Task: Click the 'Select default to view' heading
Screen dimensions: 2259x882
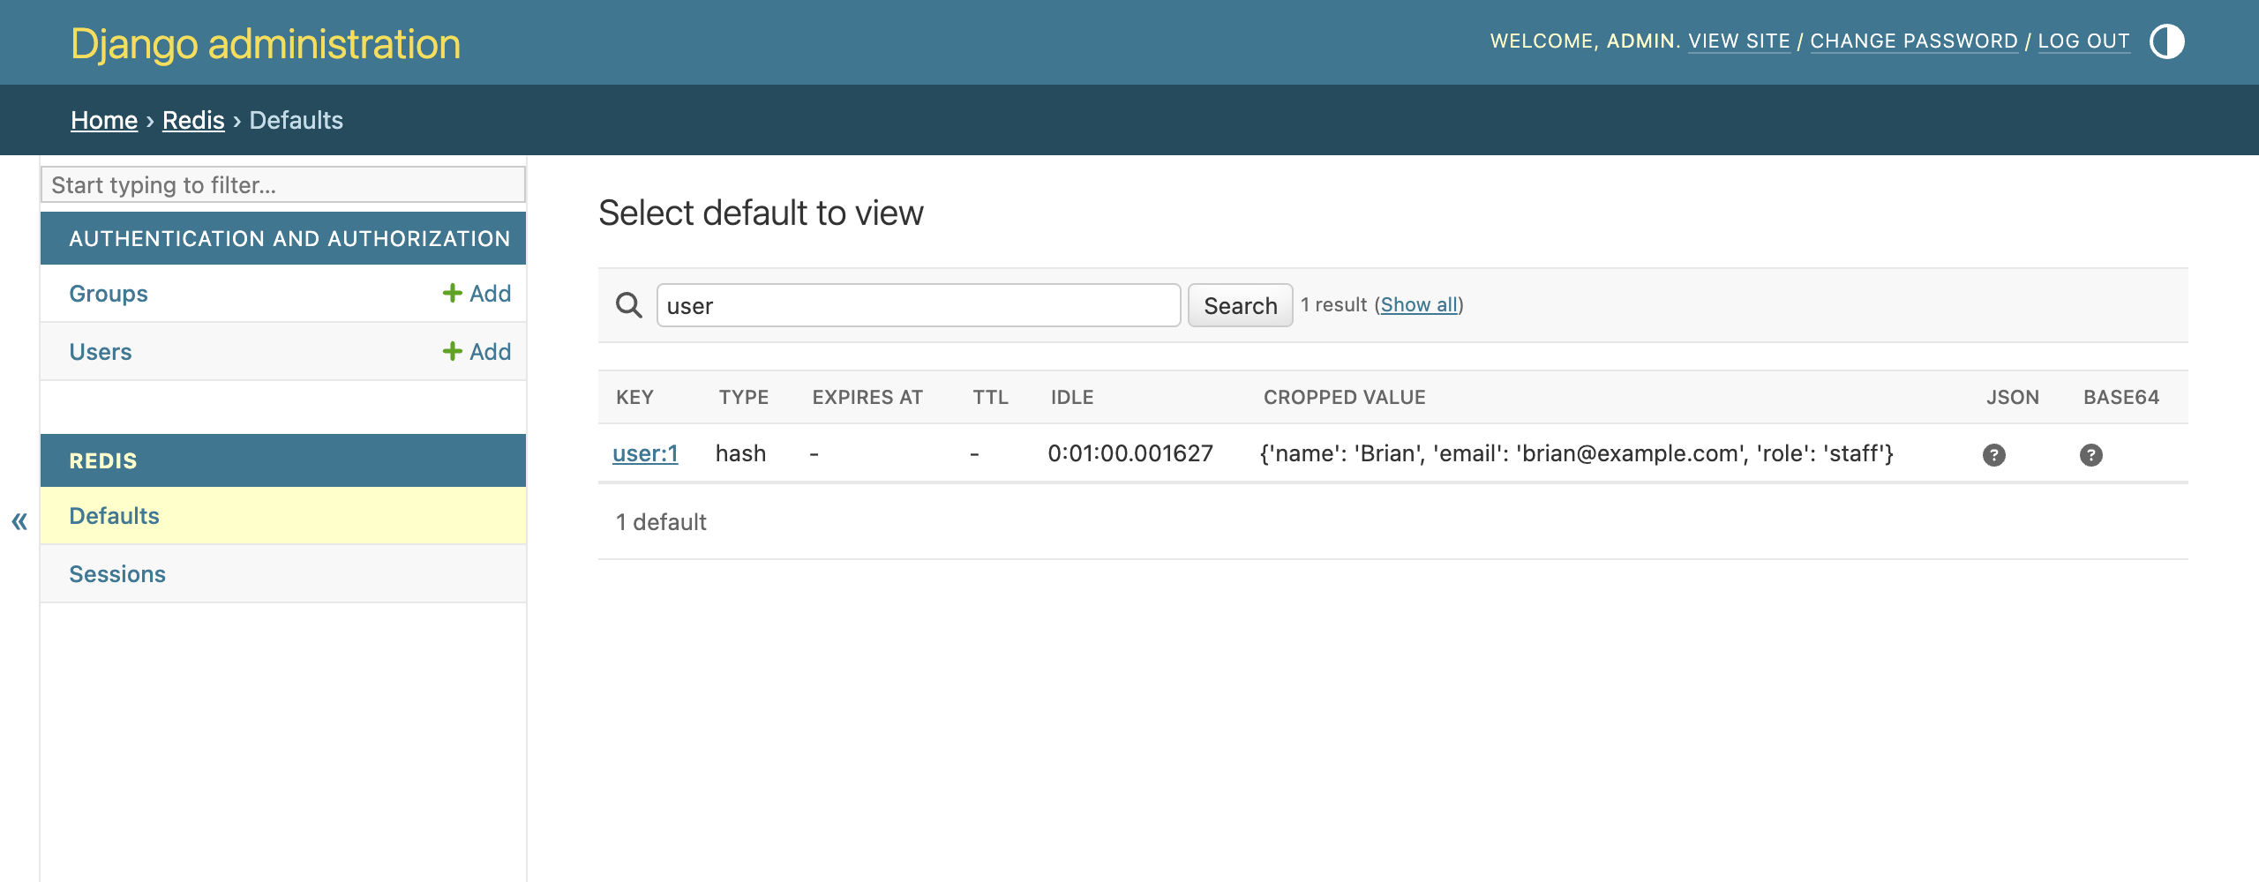Action: point(761,213)
